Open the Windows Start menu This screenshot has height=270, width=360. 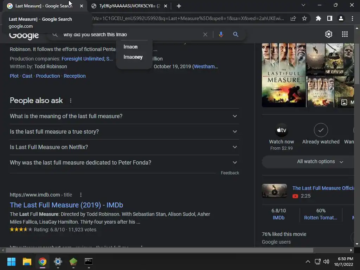[11, 262]
